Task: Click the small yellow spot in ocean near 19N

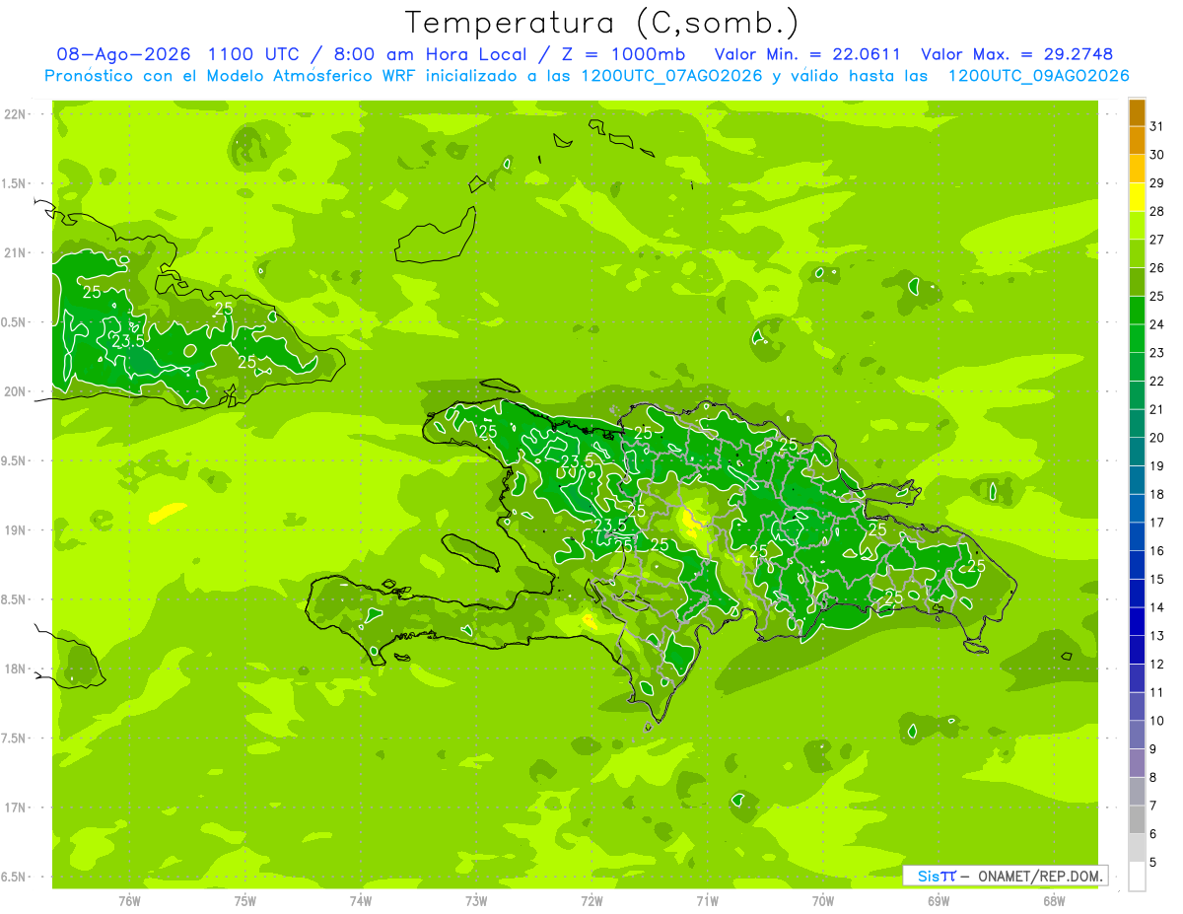Action: click(167, 512)
